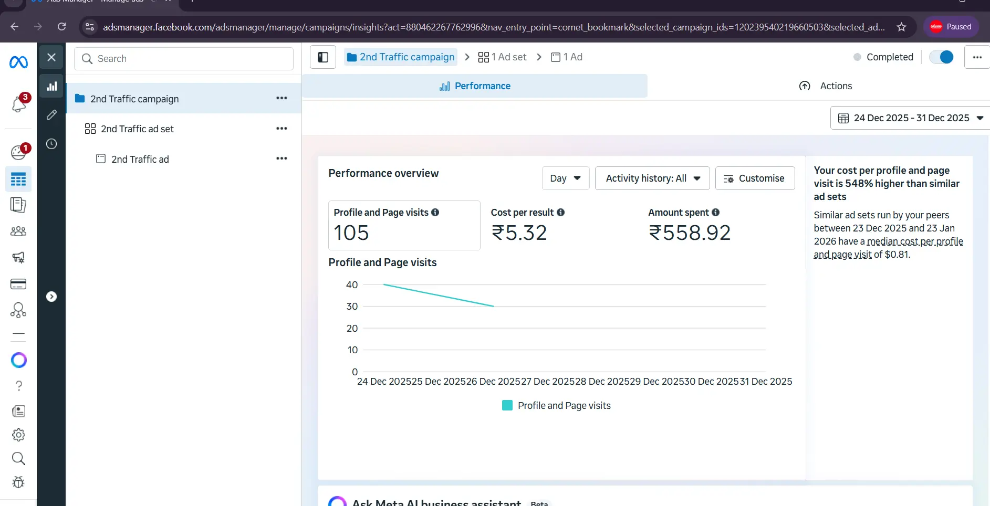
Task: Expand the Activity history: All dropdown
Action: 652,178
